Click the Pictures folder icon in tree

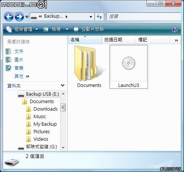[28, 132]
